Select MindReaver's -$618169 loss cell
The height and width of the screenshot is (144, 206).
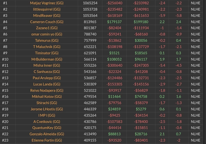pyautogui.click(x=114, y=16)
